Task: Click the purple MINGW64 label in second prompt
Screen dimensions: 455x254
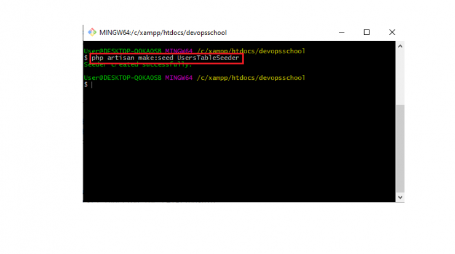Action: [x=179, y=78]
